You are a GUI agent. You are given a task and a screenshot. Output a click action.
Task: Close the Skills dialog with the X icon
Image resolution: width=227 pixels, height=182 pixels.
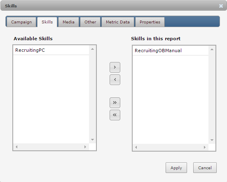coord(221,6)
